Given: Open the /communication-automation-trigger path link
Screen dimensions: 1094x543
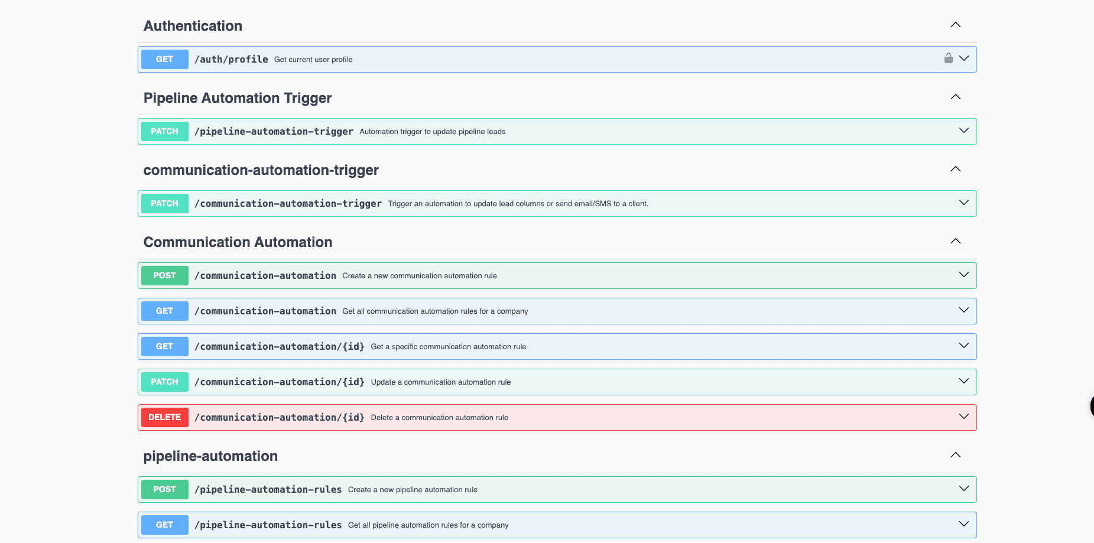Looking at the screenshot, I should (288, 203).
